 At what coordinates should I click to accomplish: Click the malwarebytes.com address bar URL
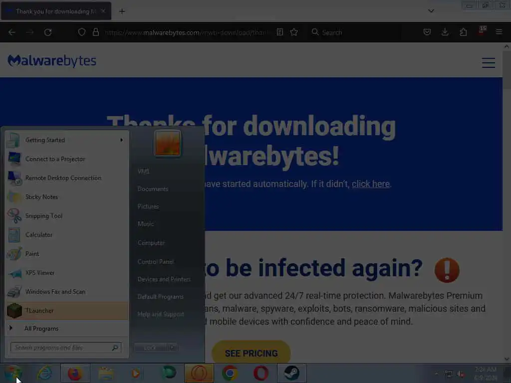(186, 32)
